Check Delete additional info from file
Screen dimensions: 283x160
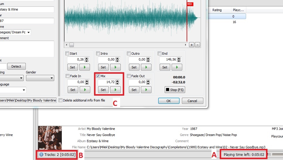tap(61, 100)
